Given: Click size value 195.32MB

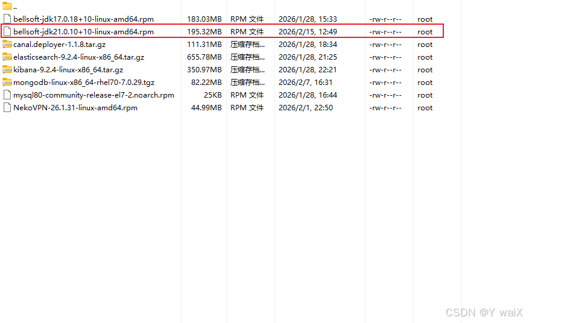Looking at the screenshot, I should [x=204, y=32].
